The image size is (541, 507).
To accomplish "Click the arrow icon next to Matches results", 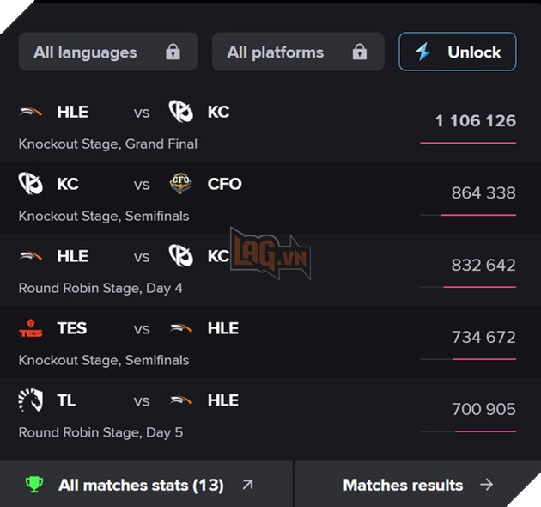I will click(487, 485).
